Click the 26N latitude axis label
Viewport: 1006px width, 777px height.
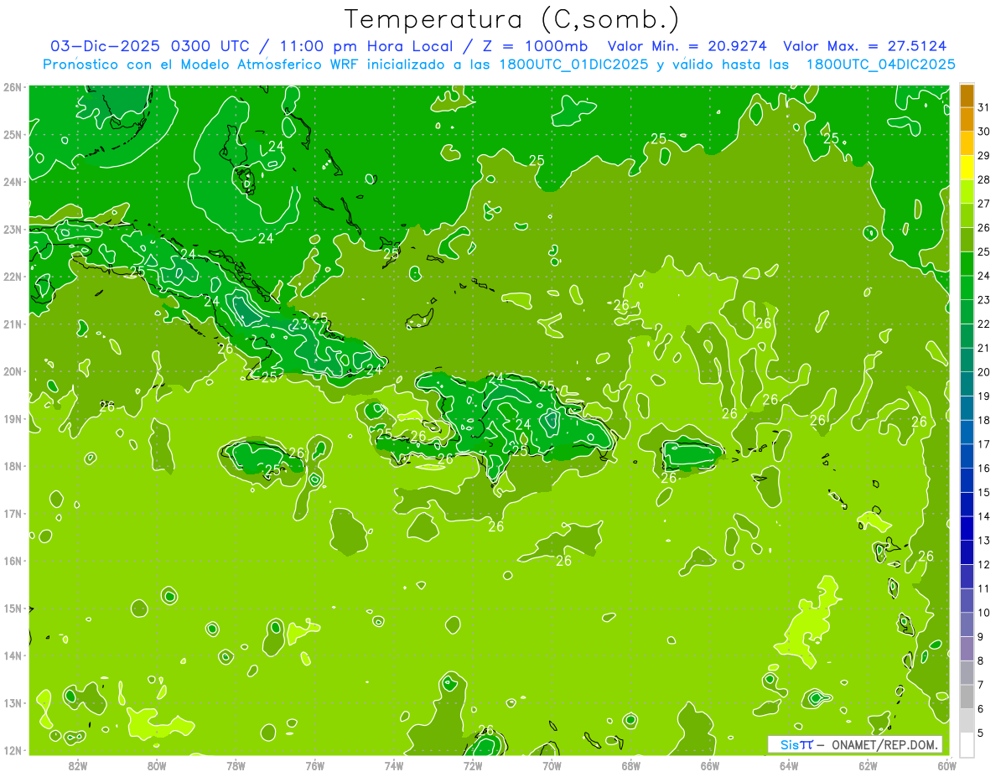tap(12, 87)
